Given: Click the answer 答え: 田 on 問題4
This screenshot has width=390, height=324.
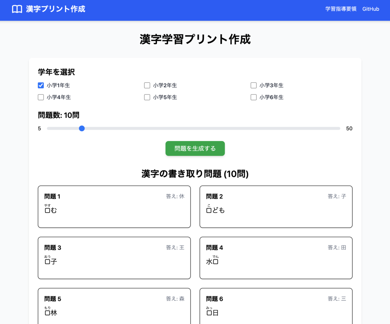Looking at the screenshot, I should 337,247.
